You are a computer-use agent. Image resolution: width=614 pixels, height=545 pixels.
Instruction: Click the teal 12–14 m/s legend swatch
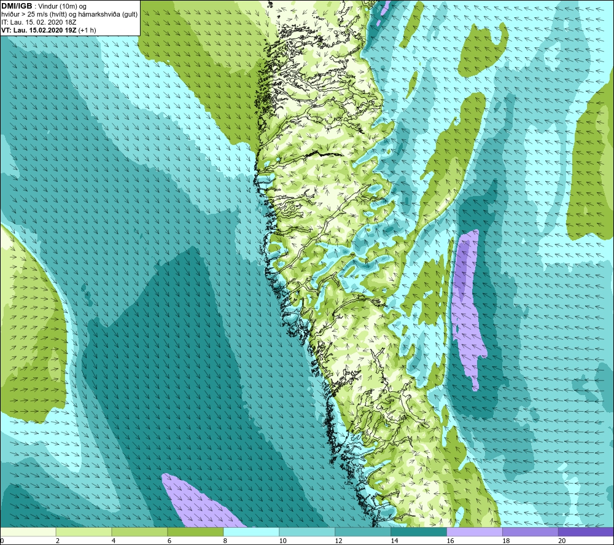coord(363,532)
